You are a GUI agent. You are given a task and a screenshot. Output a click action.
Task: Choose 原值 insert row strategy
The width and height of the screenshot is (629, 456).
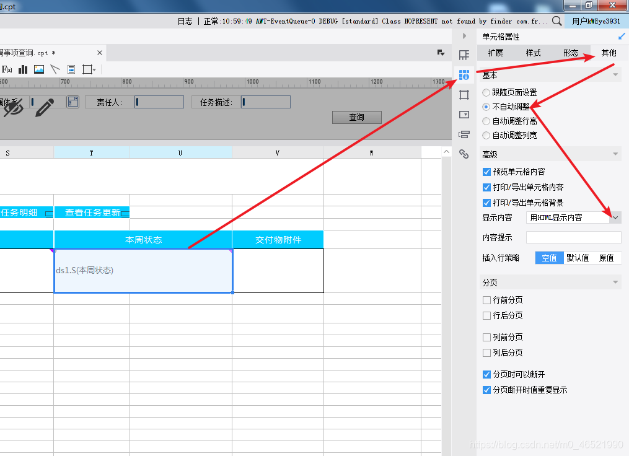click(606, 258)
